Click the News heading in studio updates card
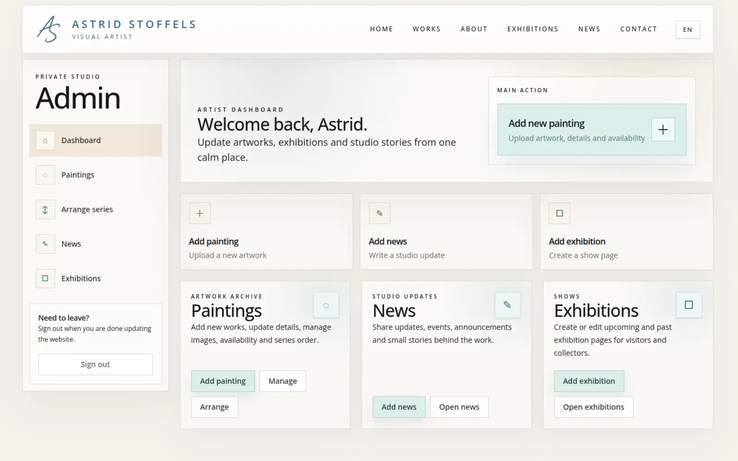 394,311
